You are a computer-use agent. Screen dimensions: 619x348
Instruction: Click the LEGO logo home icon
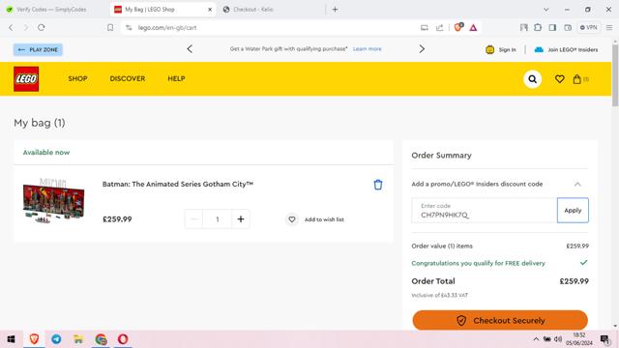point(26,79)
